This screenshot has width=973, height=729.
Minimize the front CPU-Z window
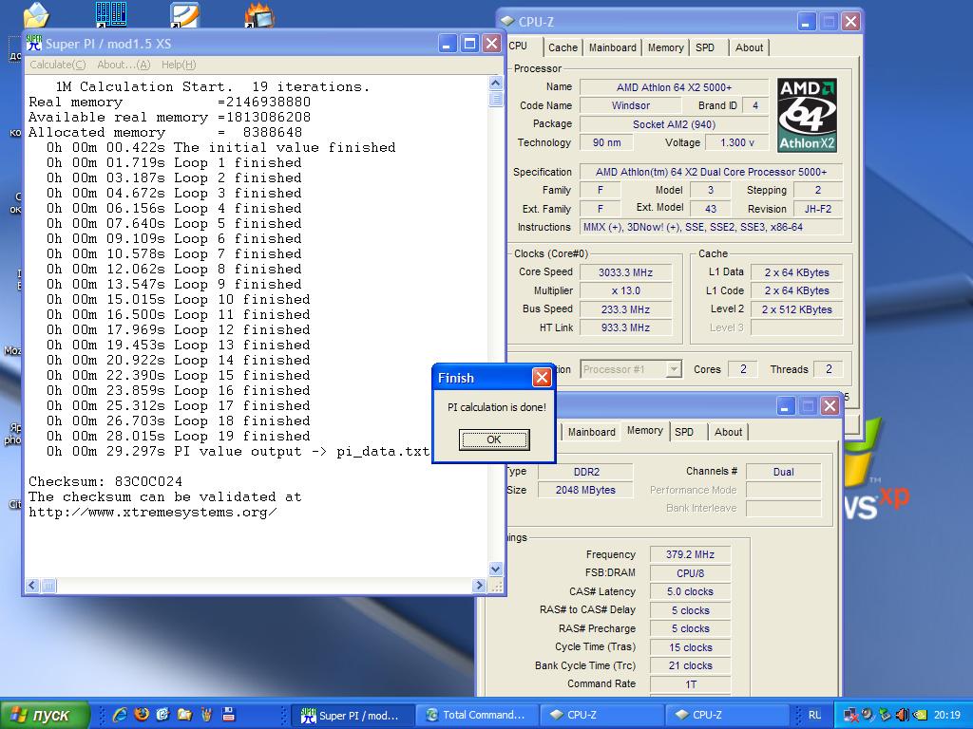(806, 23)
